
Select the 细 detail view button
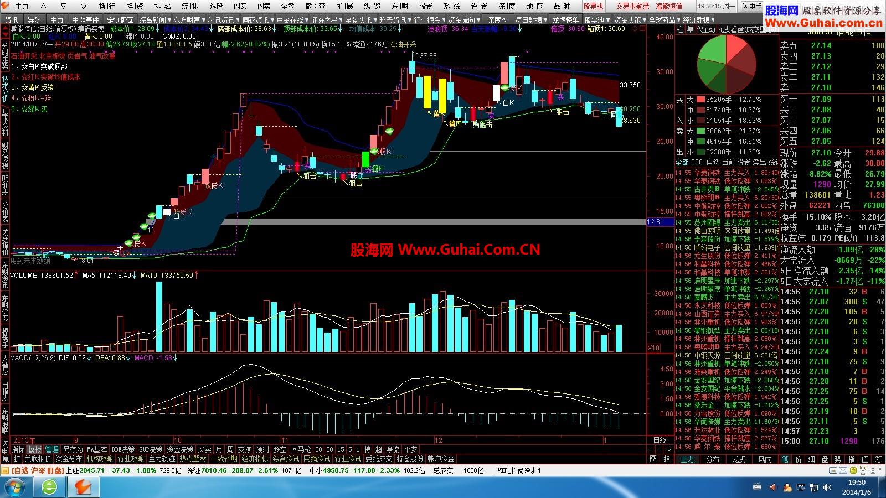(812, 459)
